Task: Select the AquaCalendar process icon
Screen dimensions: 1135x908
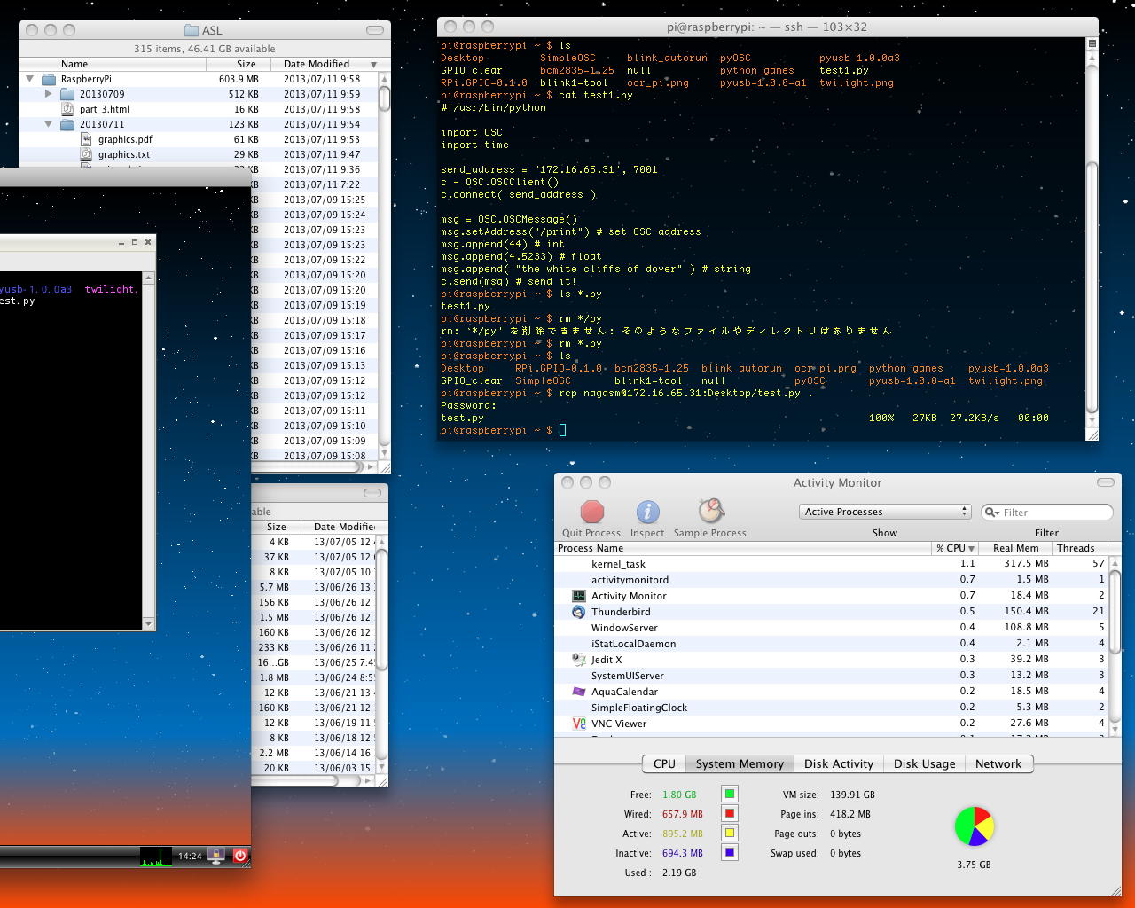Action: click(579, 692)
